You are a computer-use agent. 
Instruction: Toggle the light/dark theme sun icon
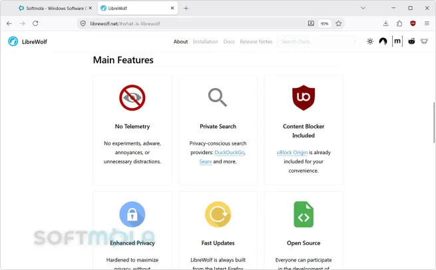click(370, 41)
